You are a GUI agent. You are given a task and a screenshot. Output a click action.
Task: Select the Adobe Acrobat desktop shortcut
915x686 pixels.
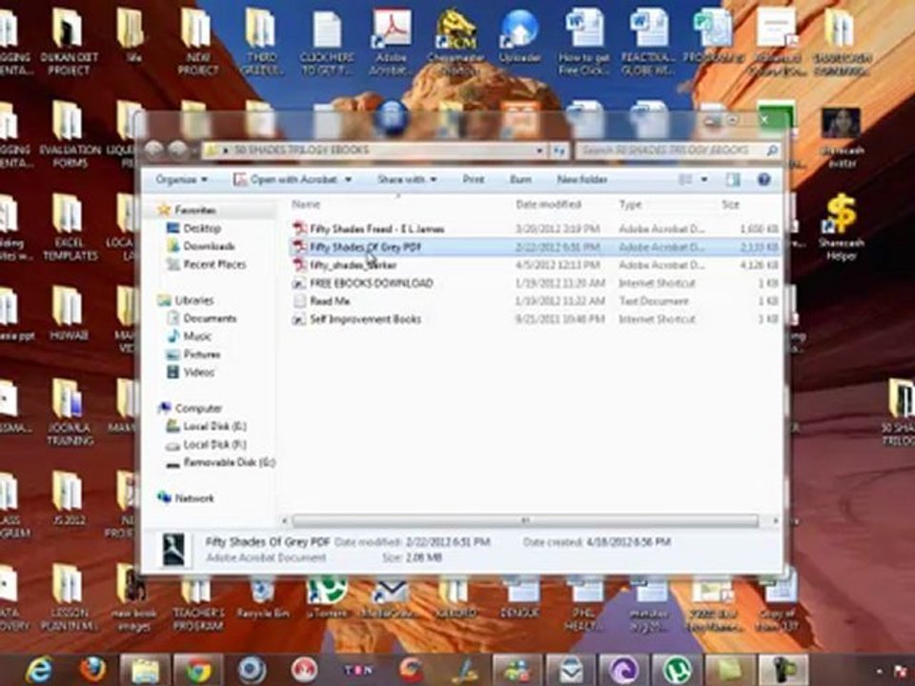pos(391,42)
